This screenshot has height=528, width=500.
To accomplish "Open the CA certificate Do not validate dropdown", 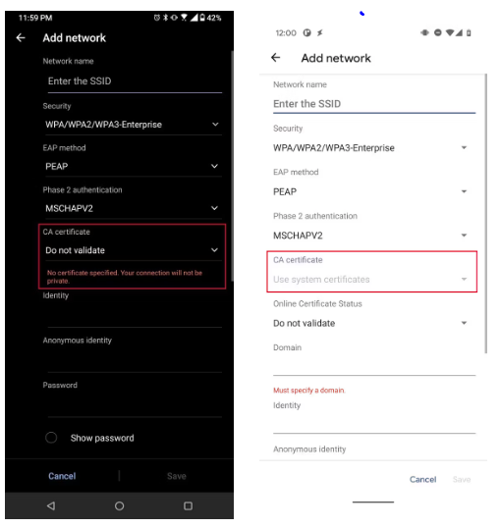I will pos(134,250).
